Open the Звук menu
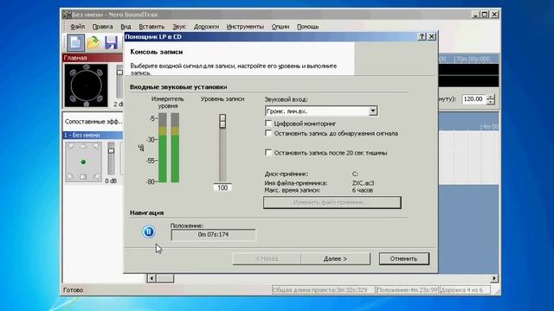The width and height of the screenshot is (554, 311). 179,27
